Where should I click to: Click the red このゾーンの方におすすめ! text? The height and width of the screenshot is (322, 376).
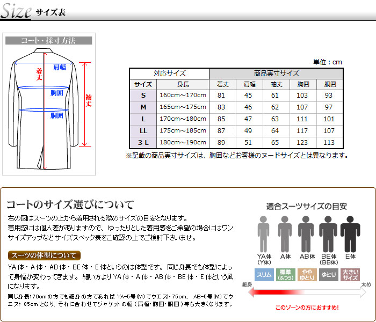coord(307,308)
